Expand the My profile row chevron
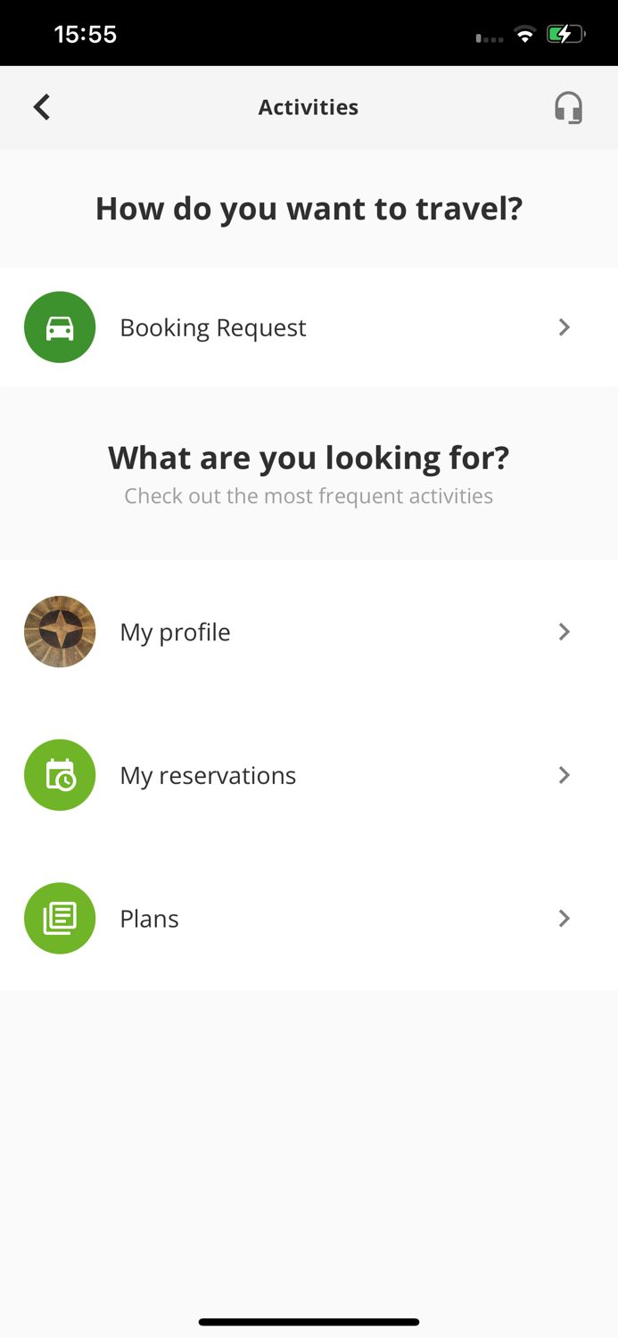 pyautogui.click(x=564, y=631)
